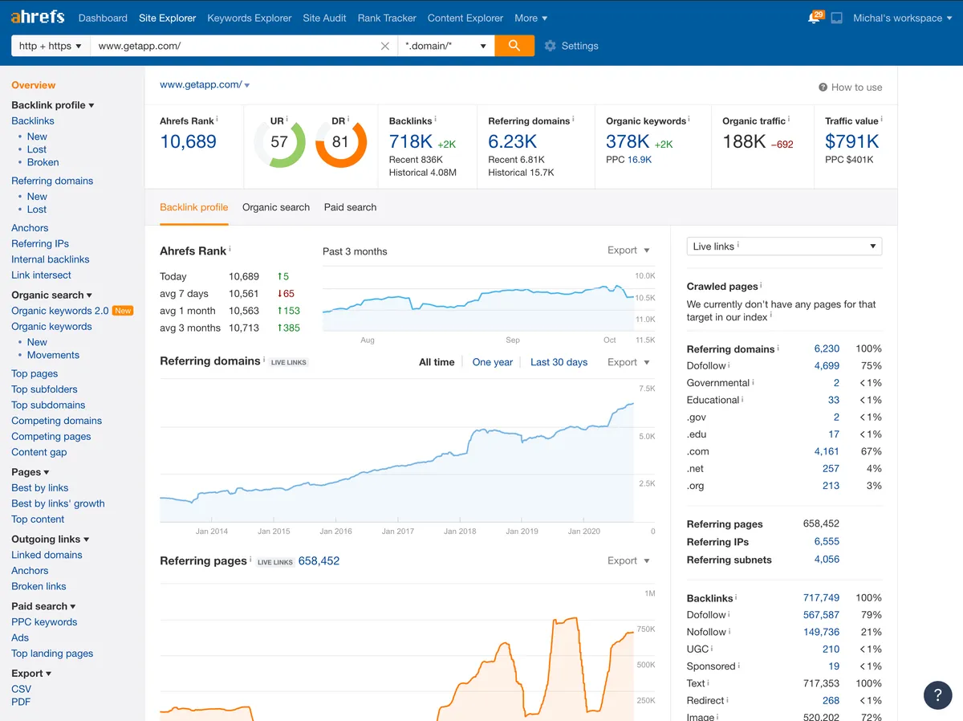Image resolution: width=963 pixels, height=721 pixels.
Task: Switch to the Organic search tab
Action: [276, 207]
